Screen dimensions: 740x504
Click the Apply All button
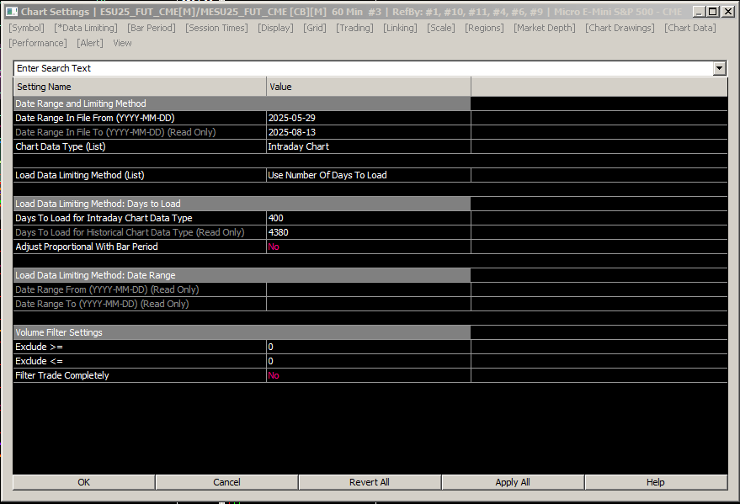pos(513,482)
